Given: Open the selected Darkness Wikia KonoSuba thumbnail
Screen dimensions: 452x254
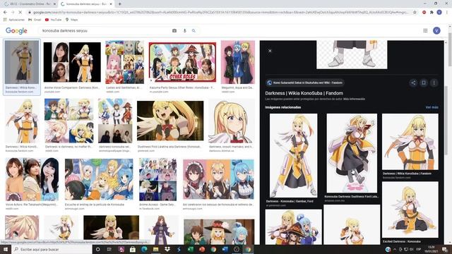Looking at the screenshot, I should point(22,62).
